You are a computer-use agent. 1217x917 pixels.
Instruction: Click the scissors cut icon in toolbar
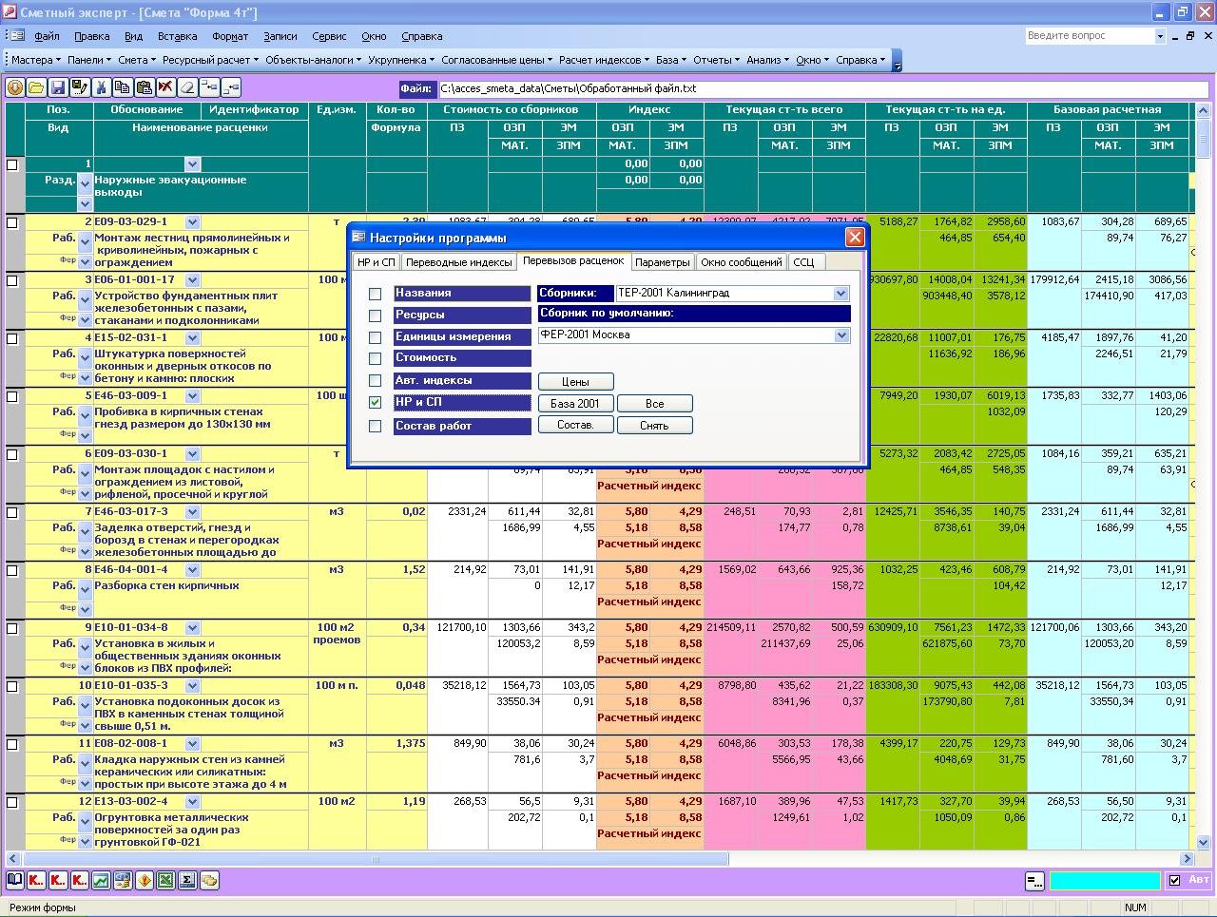coord(101,87)
